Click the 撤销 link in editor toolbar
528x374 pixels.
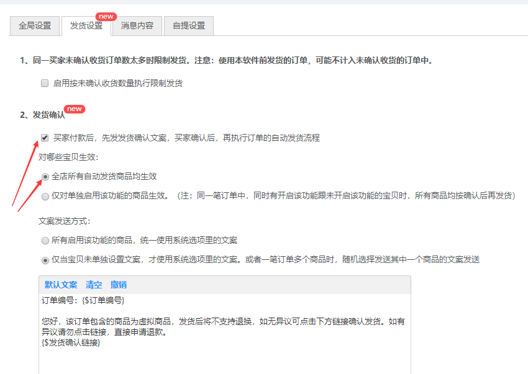(x=119, y=285)
